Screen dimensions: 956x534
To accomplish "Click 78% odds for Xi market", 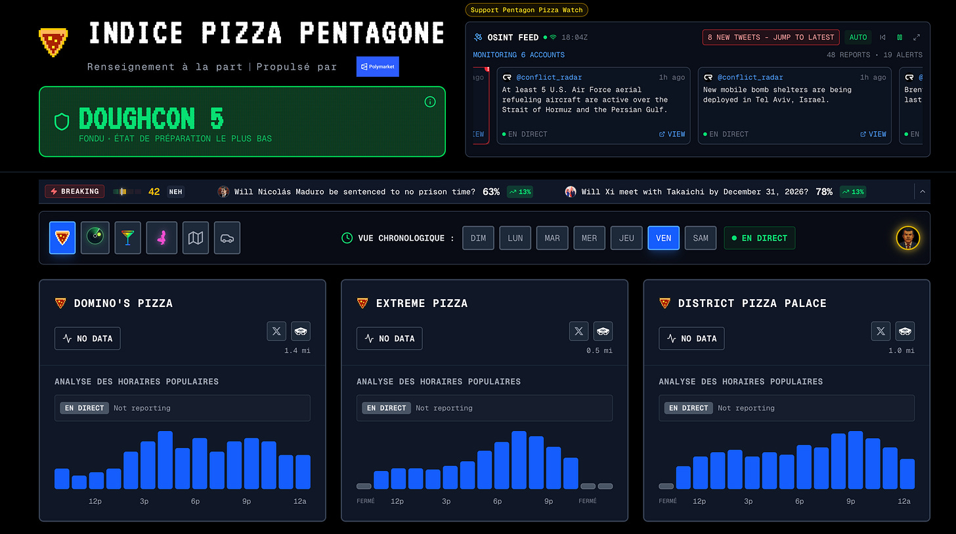I will (824, 192).
